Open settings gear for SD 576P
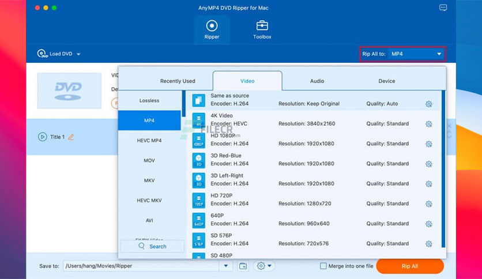482x279 pixels. click(x=428, y=244)
